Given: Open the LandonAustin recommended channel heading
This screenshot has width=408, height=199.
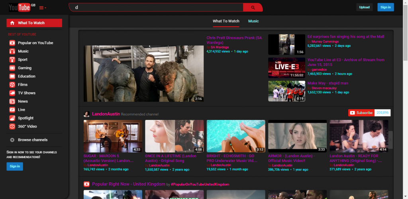Looking at the screenshot, I should click(106, 114).
